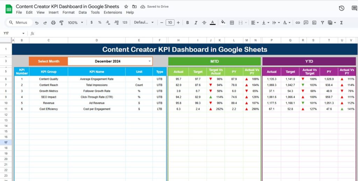The height and width of the screenshot is (181, 358).
Task: Decrease font size with minus button
Action: [x=162, y=22]
